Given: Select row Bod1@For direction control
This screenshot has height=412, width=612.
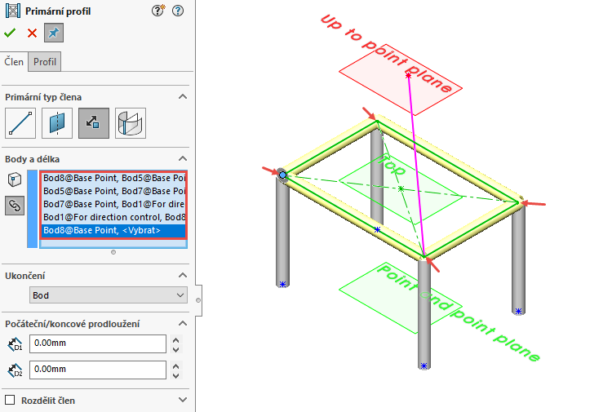Looking at the screenshot, I should [x=113, y=217].
